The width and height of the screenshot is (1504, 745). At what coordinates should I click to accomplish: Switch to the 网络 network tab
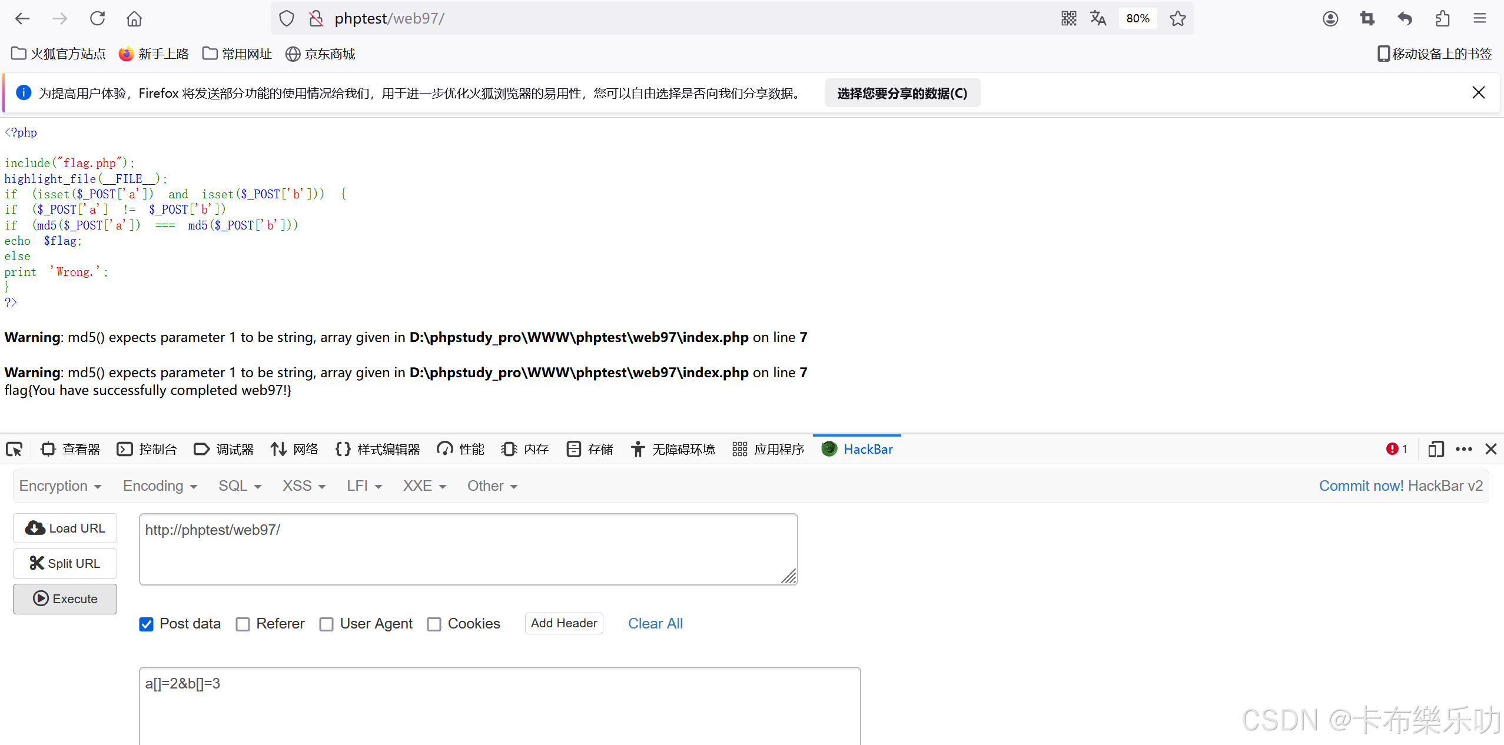(x=294, y=450)
